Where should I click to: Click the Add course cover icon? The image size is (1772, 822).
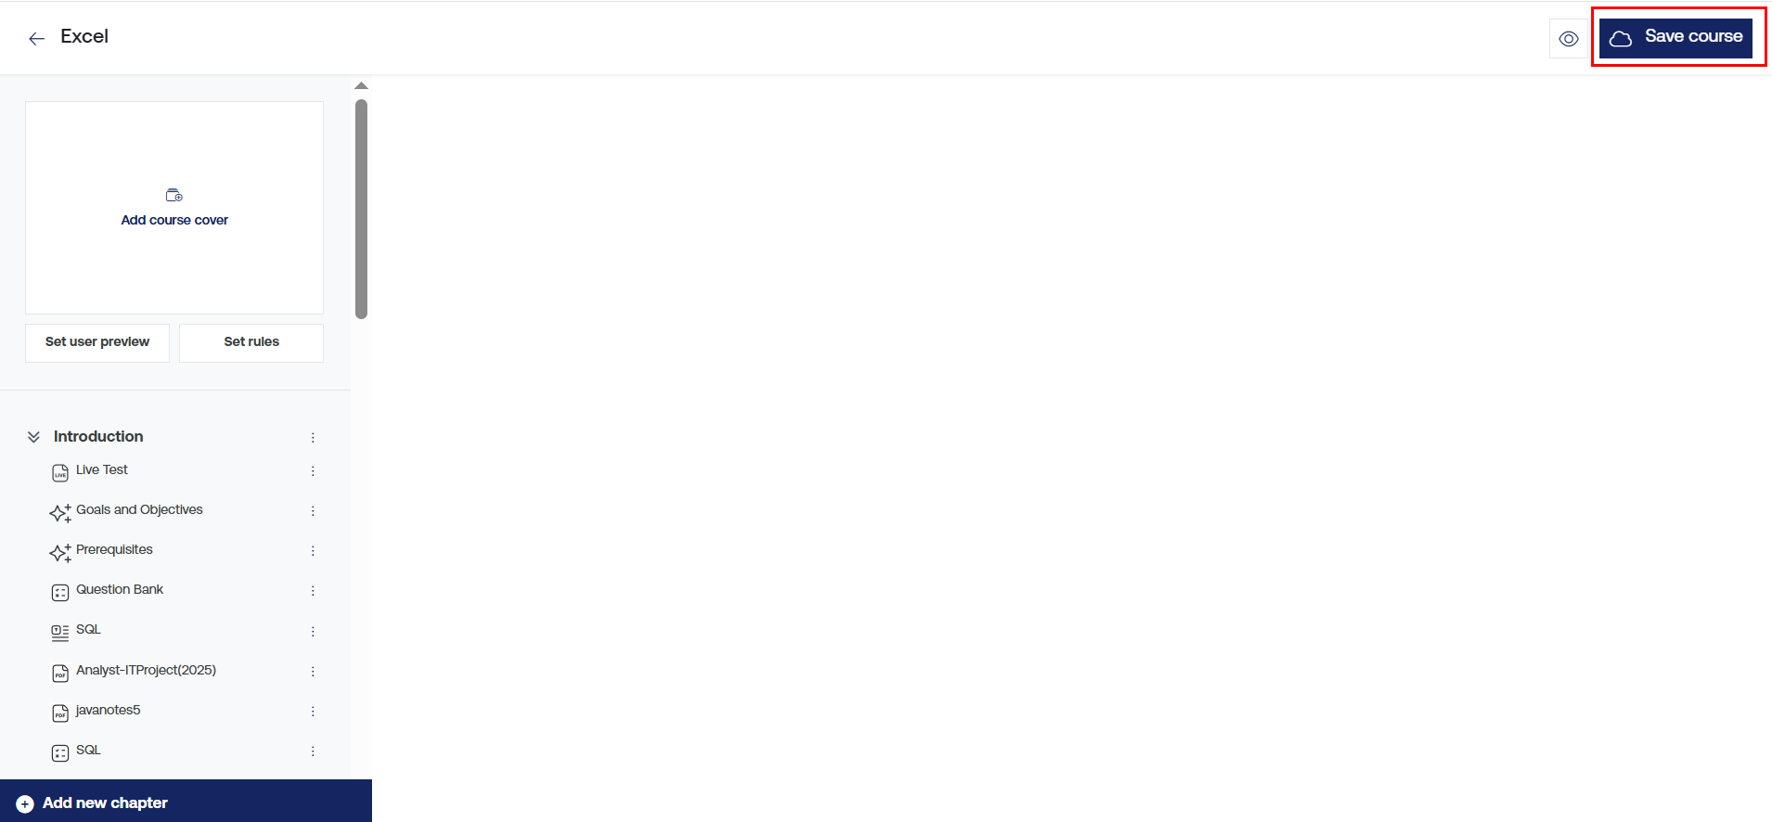(174, 195)
